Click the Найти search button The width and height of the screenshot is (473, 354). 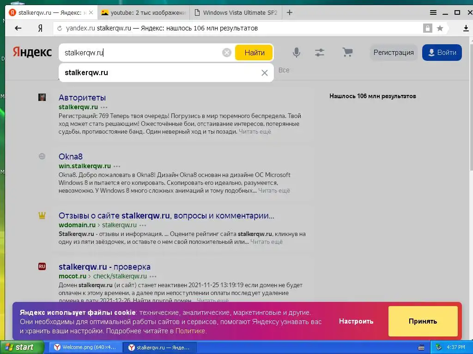(x=254, y=53)
